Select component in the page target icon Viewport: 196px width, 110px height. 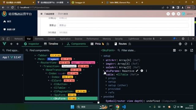point(180,44)
